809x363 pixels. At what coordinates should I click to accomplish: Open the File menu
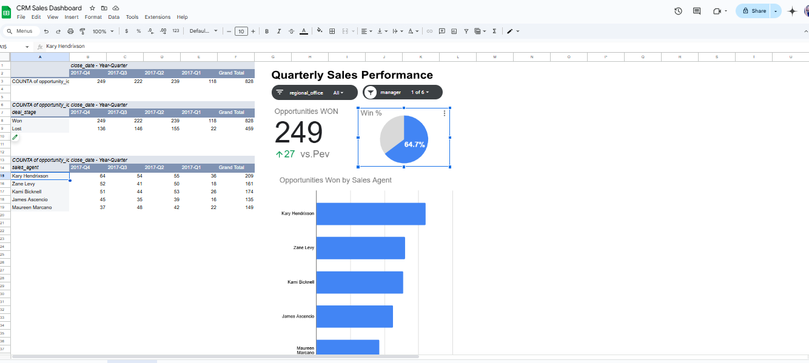pyautogui.click(x=21, y=17)
